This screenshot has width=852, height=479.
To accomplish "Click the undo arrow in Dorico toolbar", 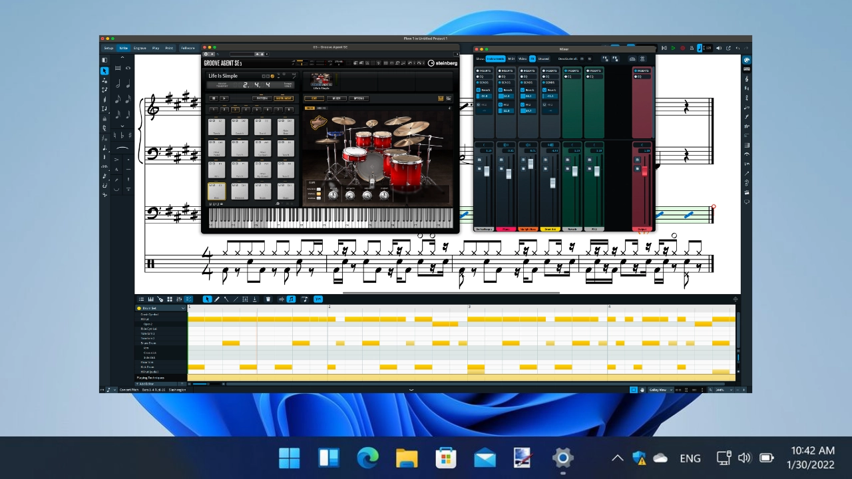I will pyautogui.click(x=738, y=48).
